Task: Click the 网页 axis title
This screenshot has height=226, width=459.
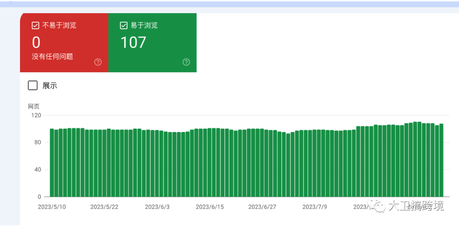Action: [x=34, y=106]
